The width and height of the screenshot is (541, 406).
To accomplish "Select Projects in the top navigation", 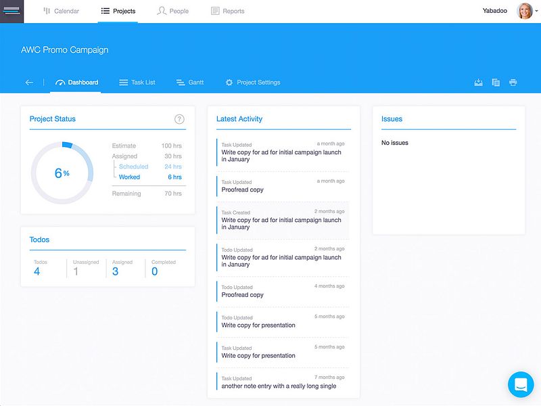I will (118, 10).
